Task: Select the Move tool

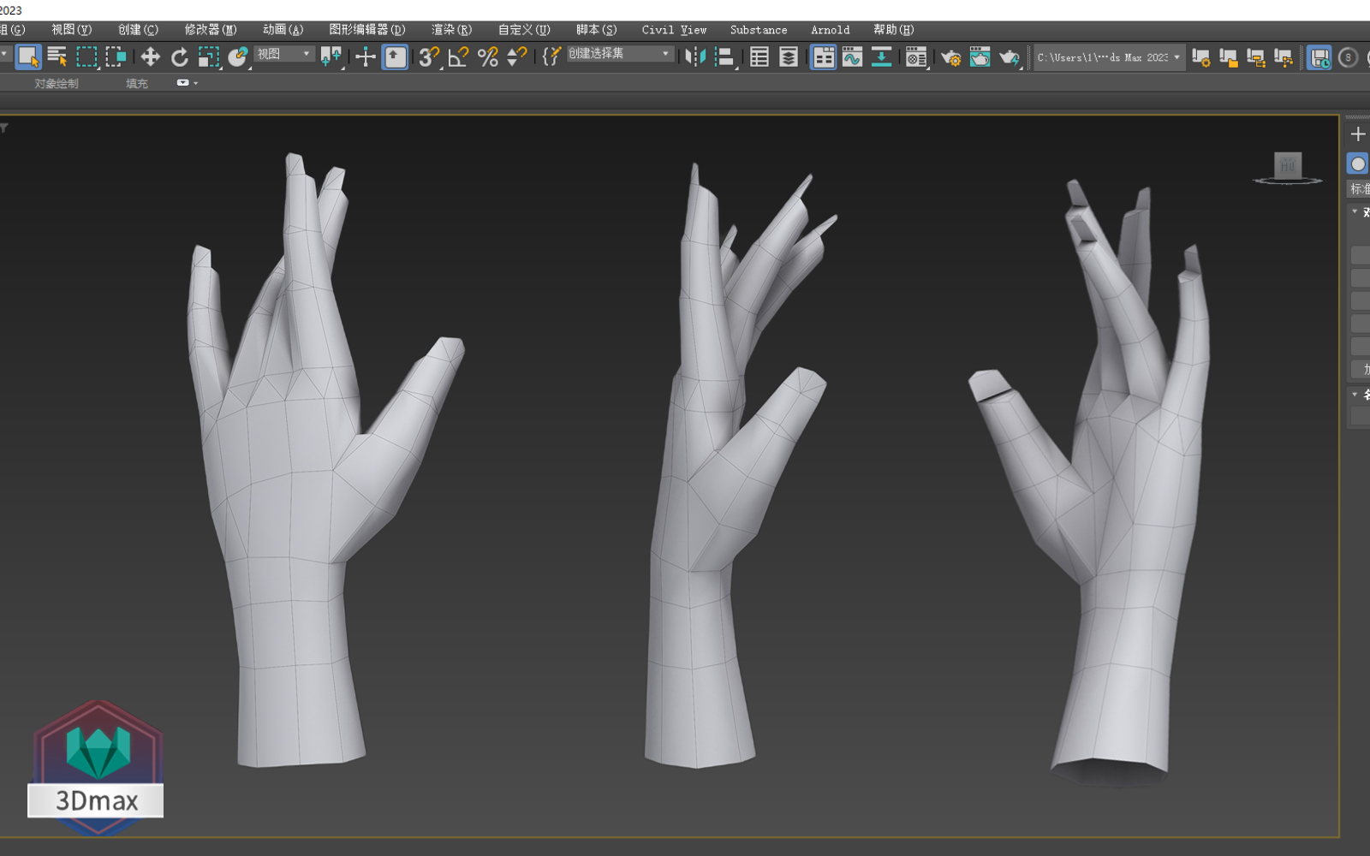Action: (x=150, y=57)
